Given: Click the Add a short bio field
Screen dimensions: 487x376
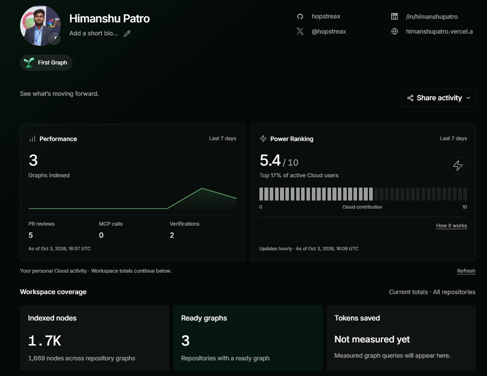Looking at the screenshot, I should (94, 33).
